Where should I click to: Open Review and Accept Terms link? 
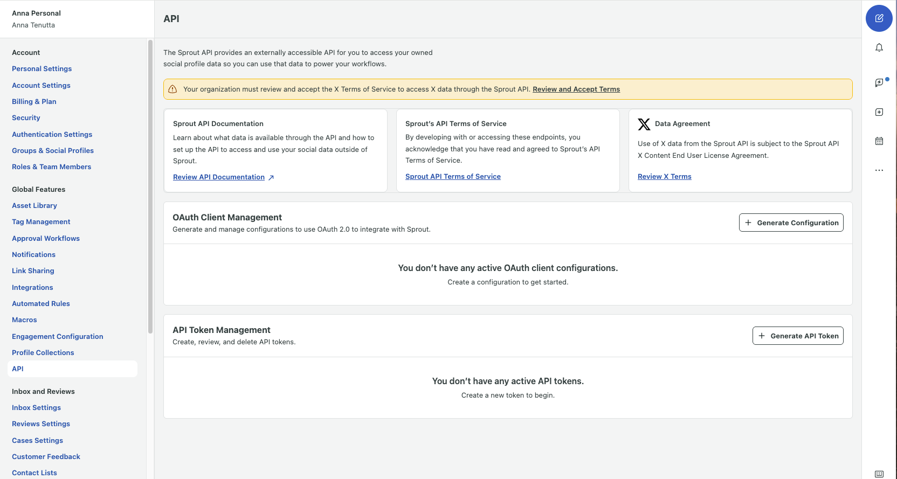pyautogui.click(x=576, y=89)
